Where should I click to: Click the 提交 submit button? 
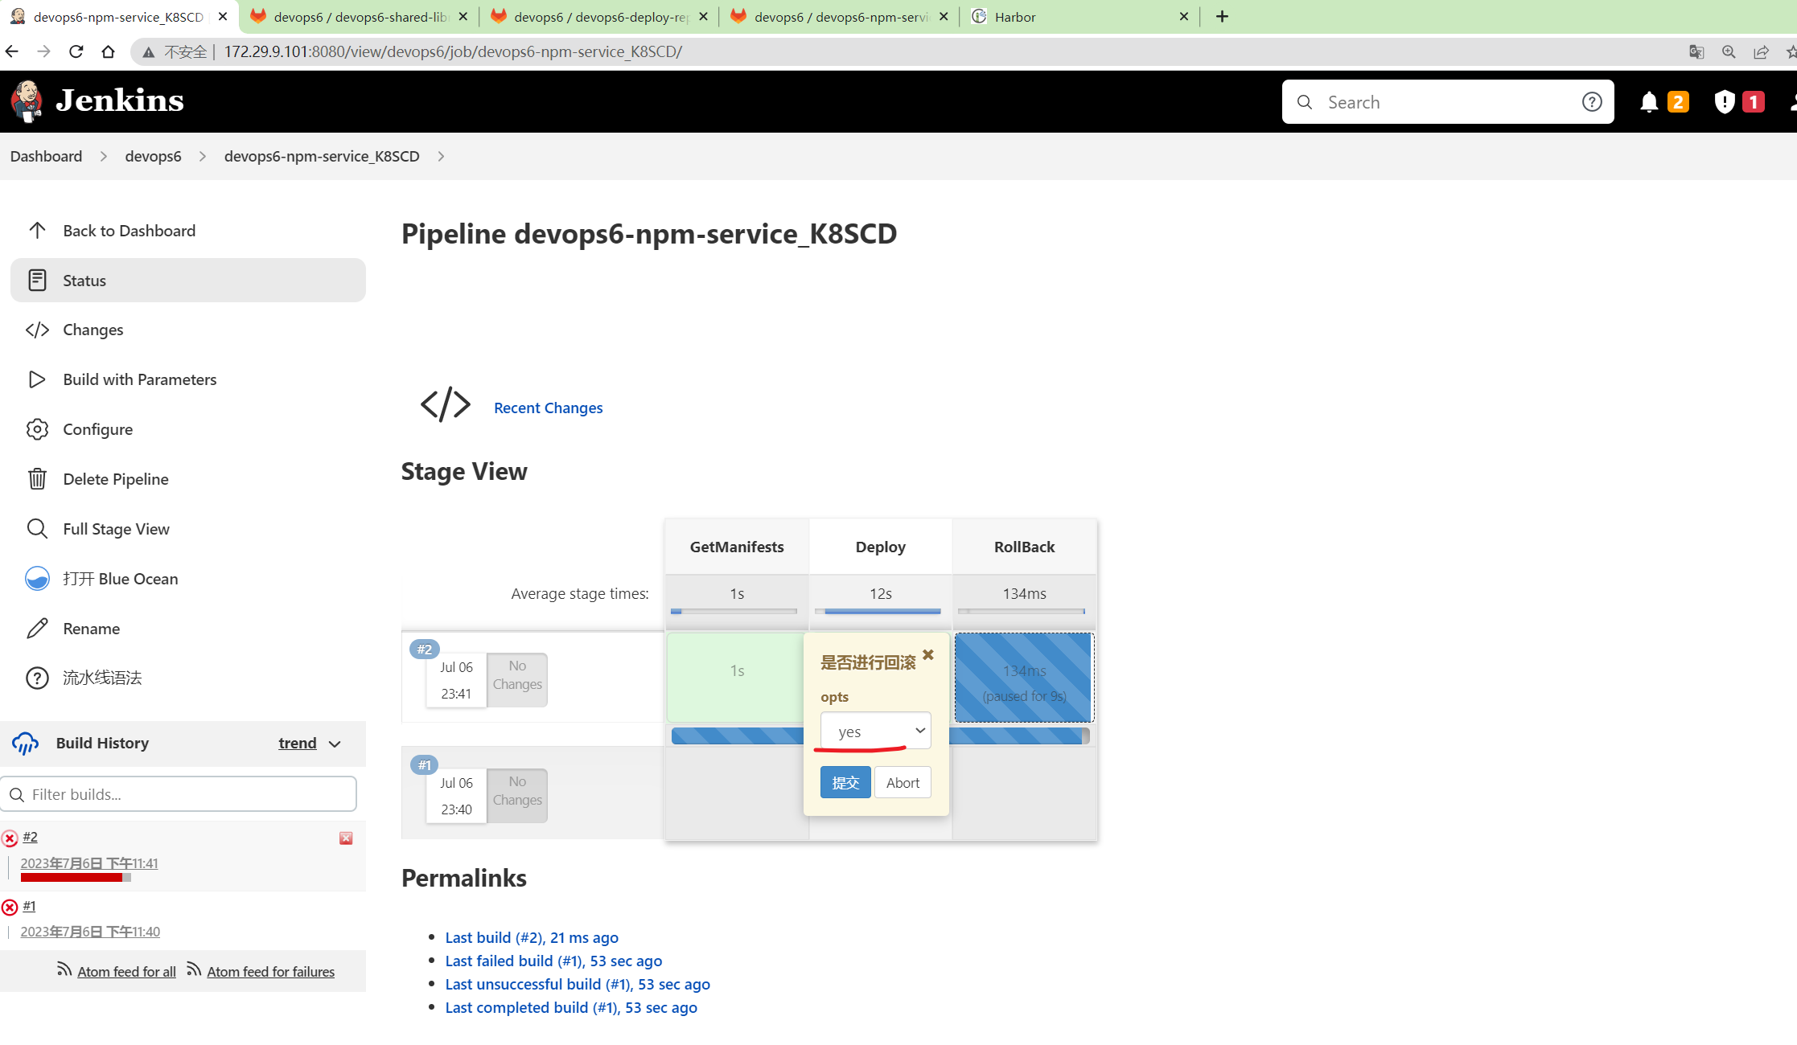[845, 782]
